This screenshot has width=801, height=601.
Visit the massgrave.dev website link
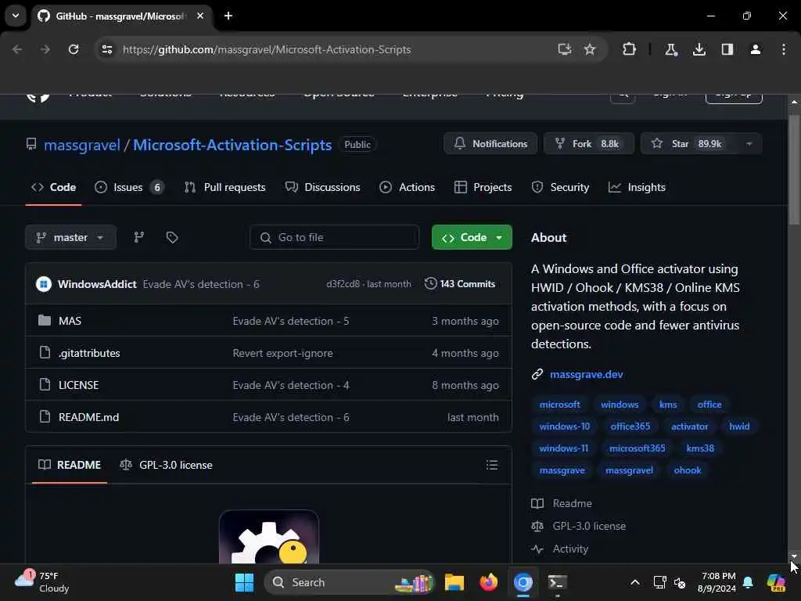pos(586,374)
